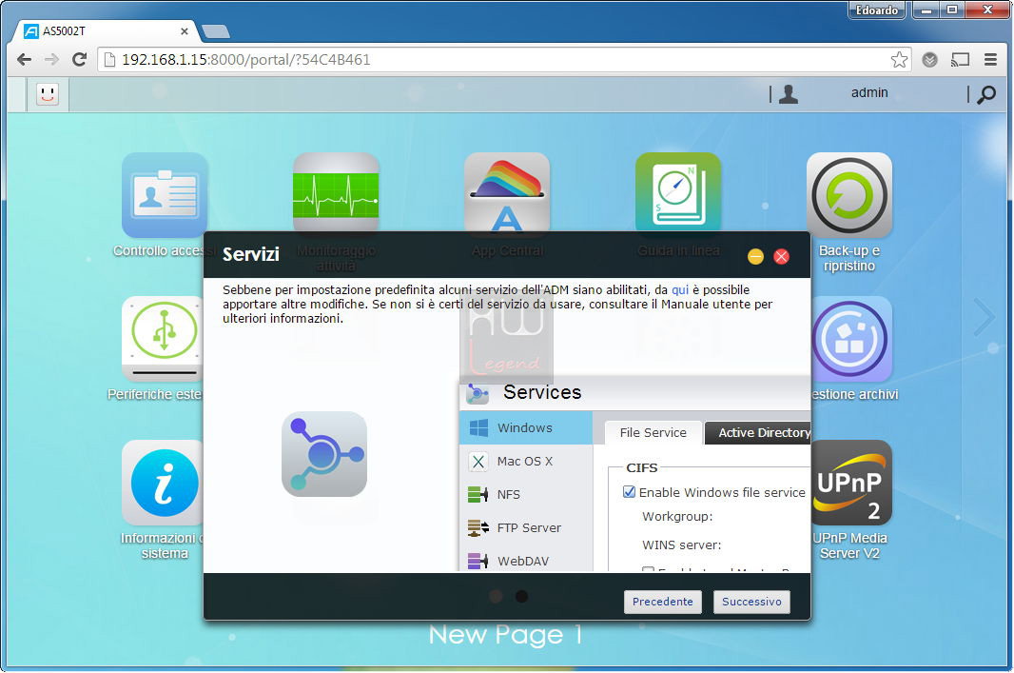Go forward in browser history
This screenshot has width=1014, height=673.
pos(51,60)
